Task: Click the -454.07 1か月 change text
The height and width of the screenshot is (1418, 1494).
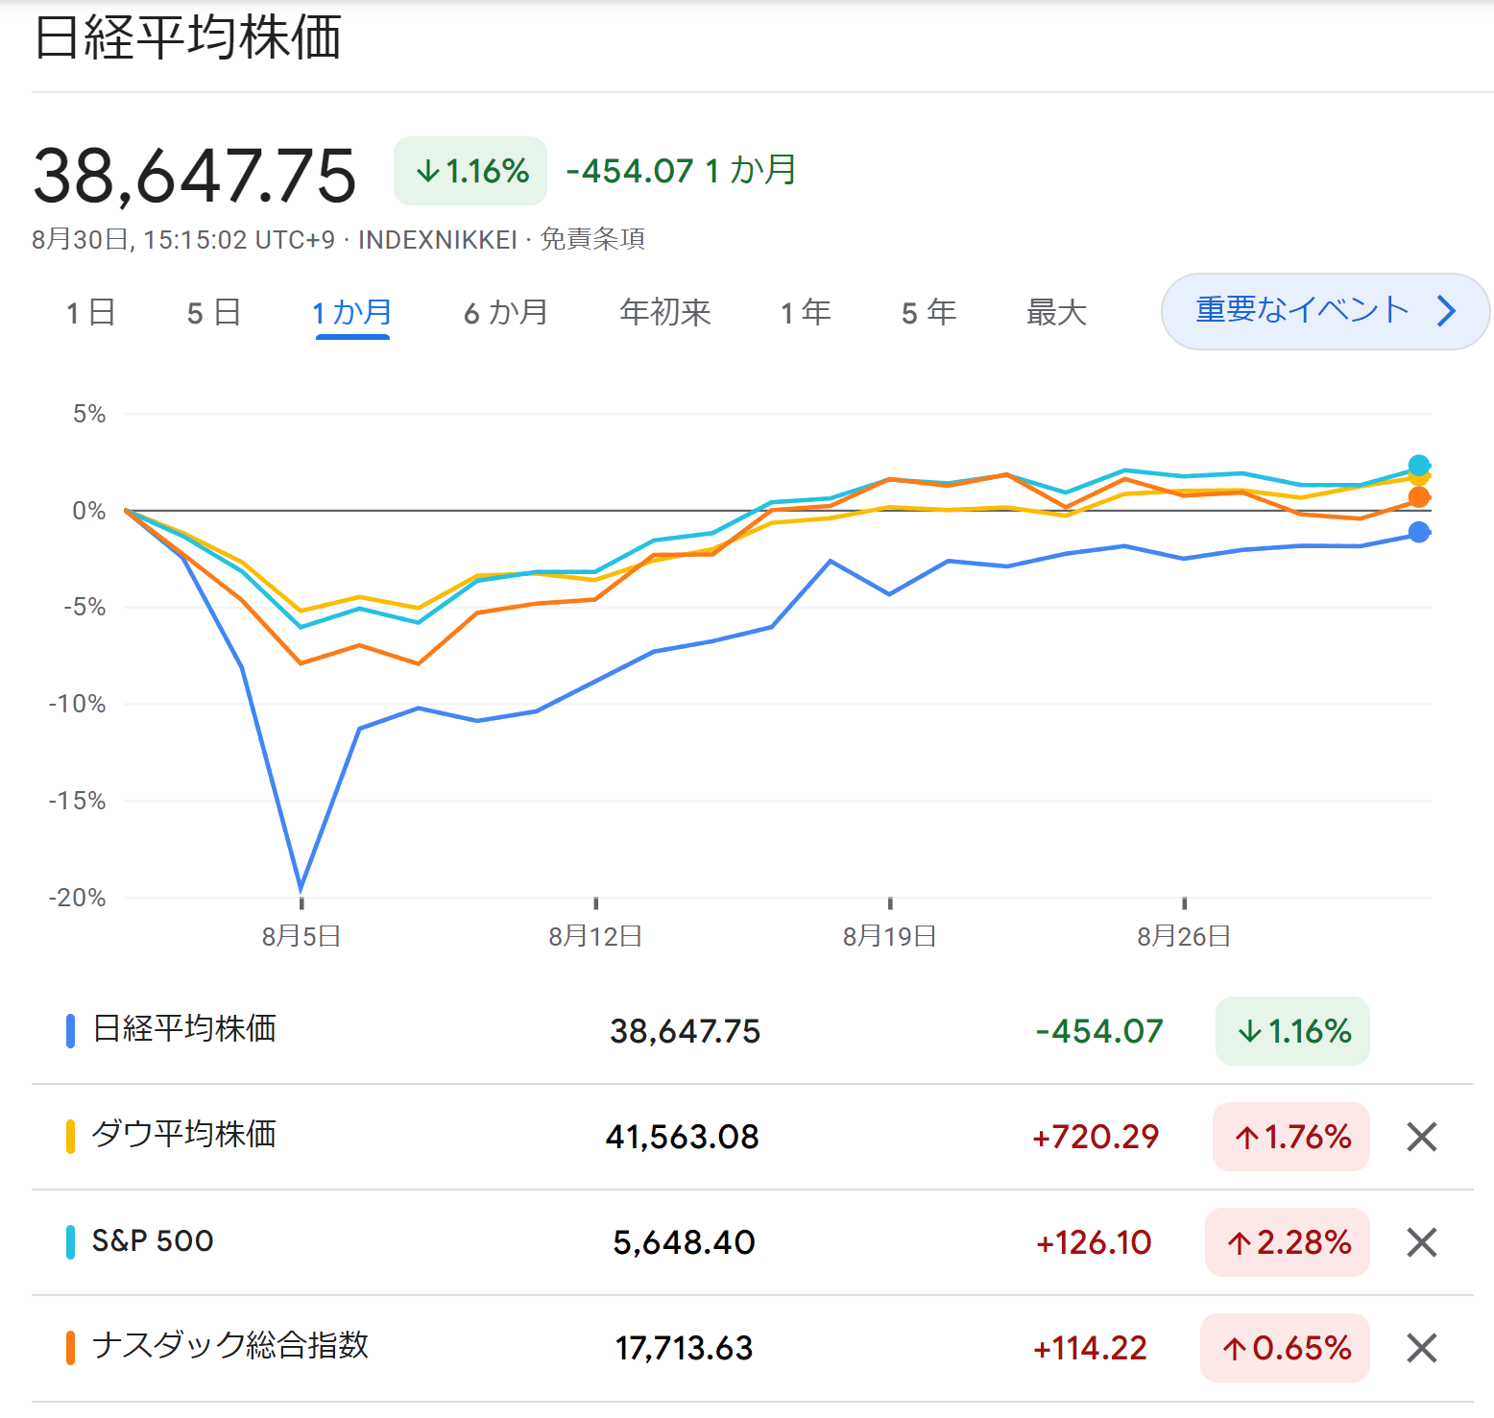Action: (681, 171)
